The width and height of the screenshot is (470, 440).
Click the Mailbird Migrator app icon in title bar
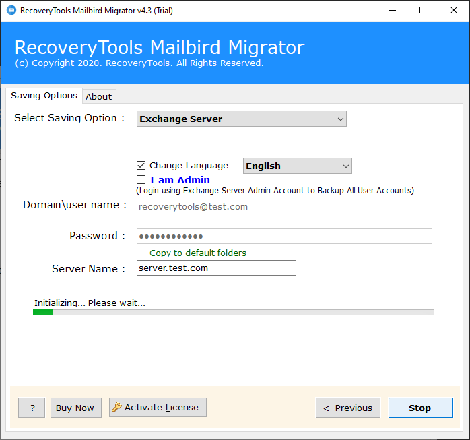(11, 11)
